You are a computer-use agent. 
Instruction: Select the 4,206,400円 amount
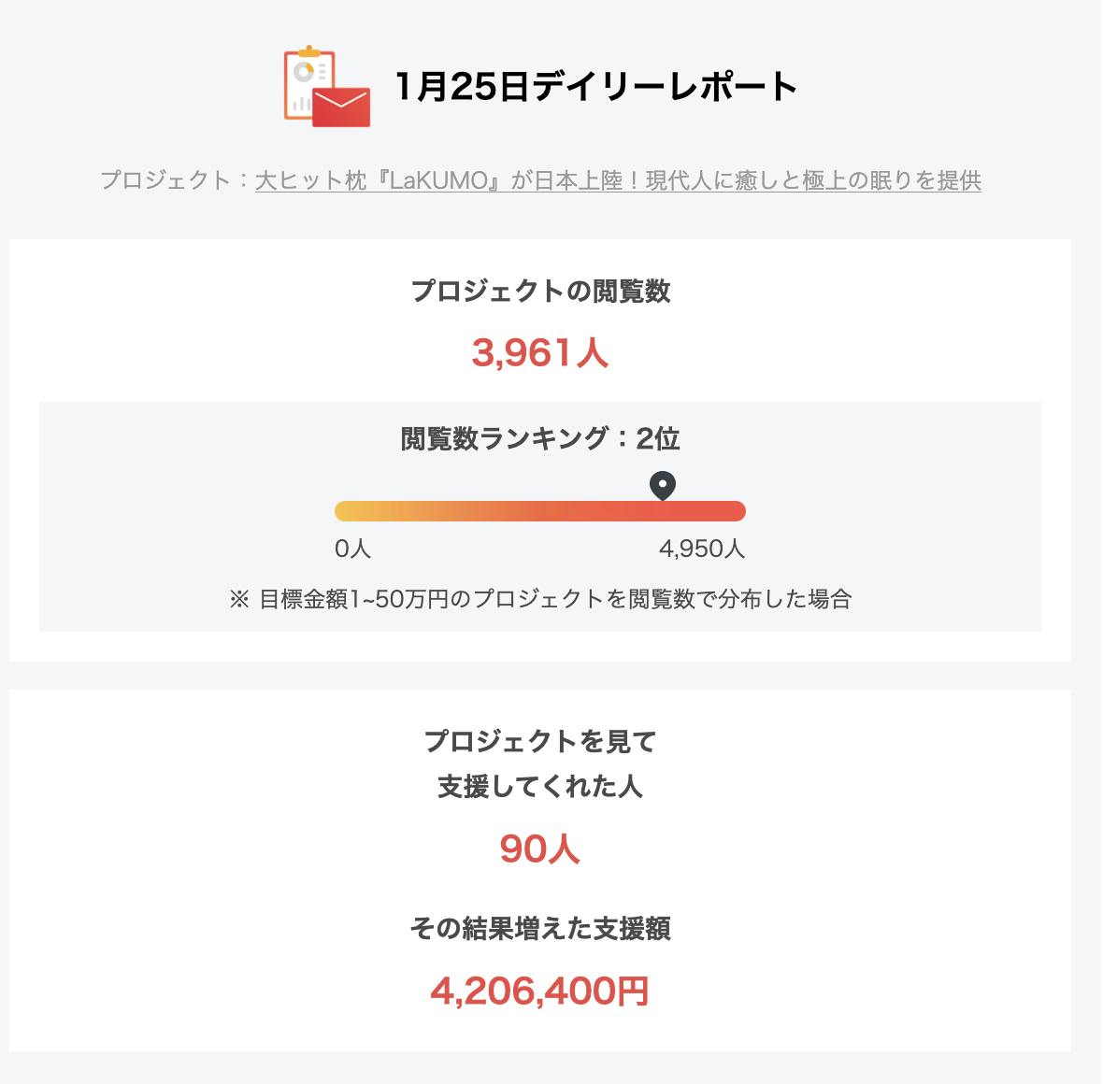pos(540,991)
